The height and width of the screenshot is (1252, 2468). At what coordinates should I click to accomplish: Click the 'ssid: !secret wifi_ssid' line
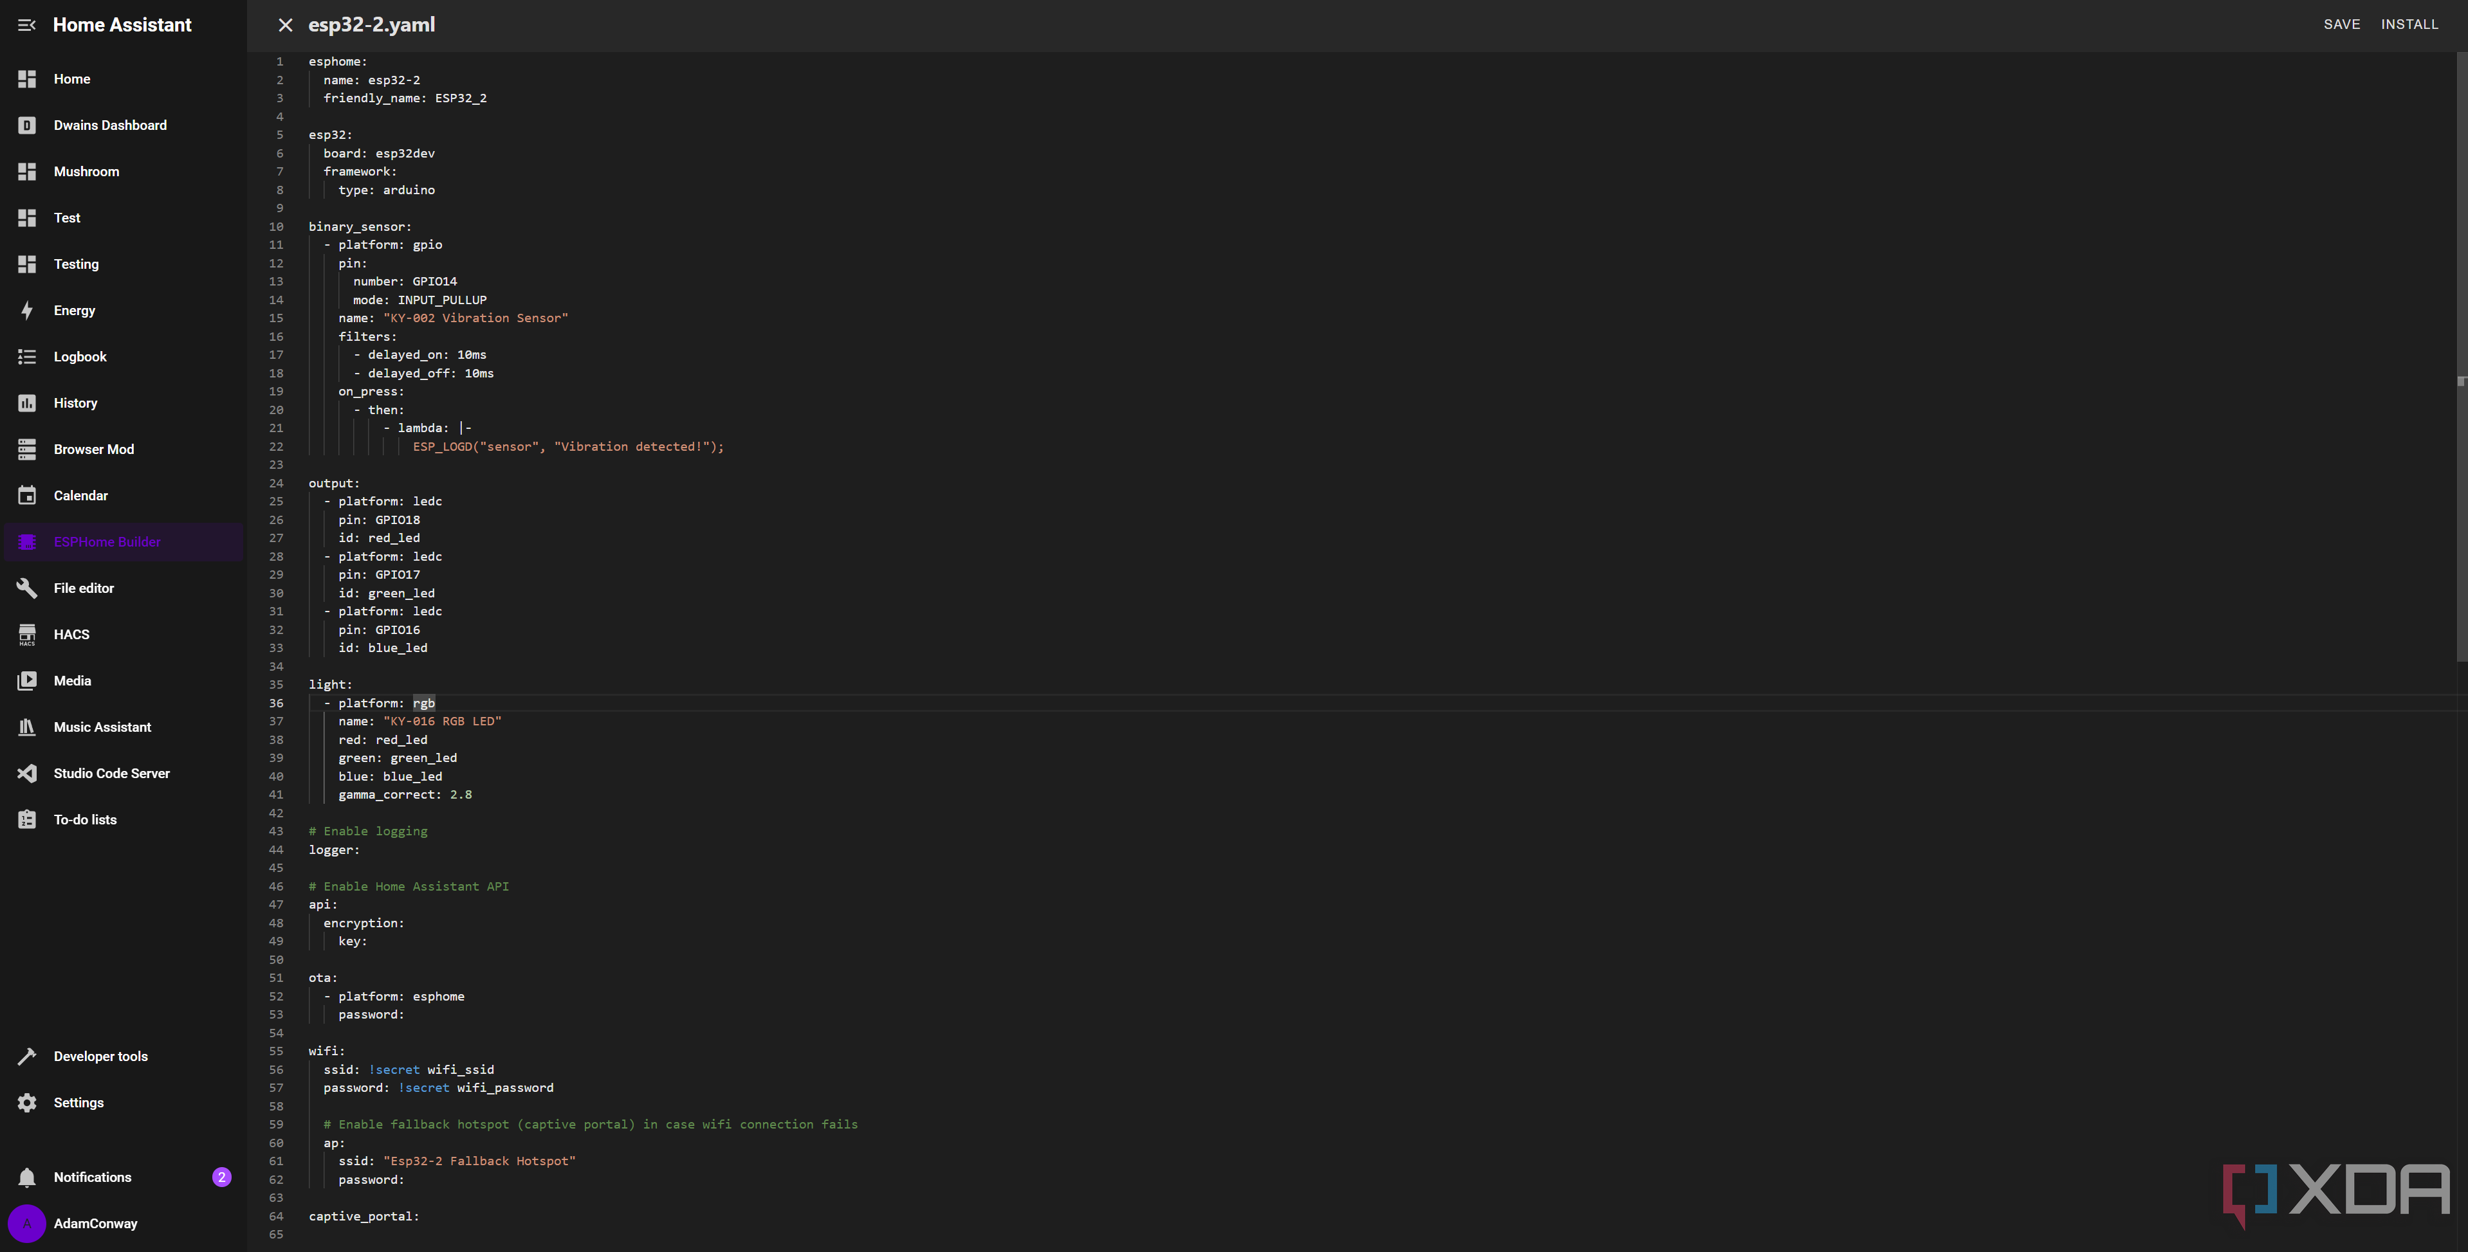[409, 1070]
